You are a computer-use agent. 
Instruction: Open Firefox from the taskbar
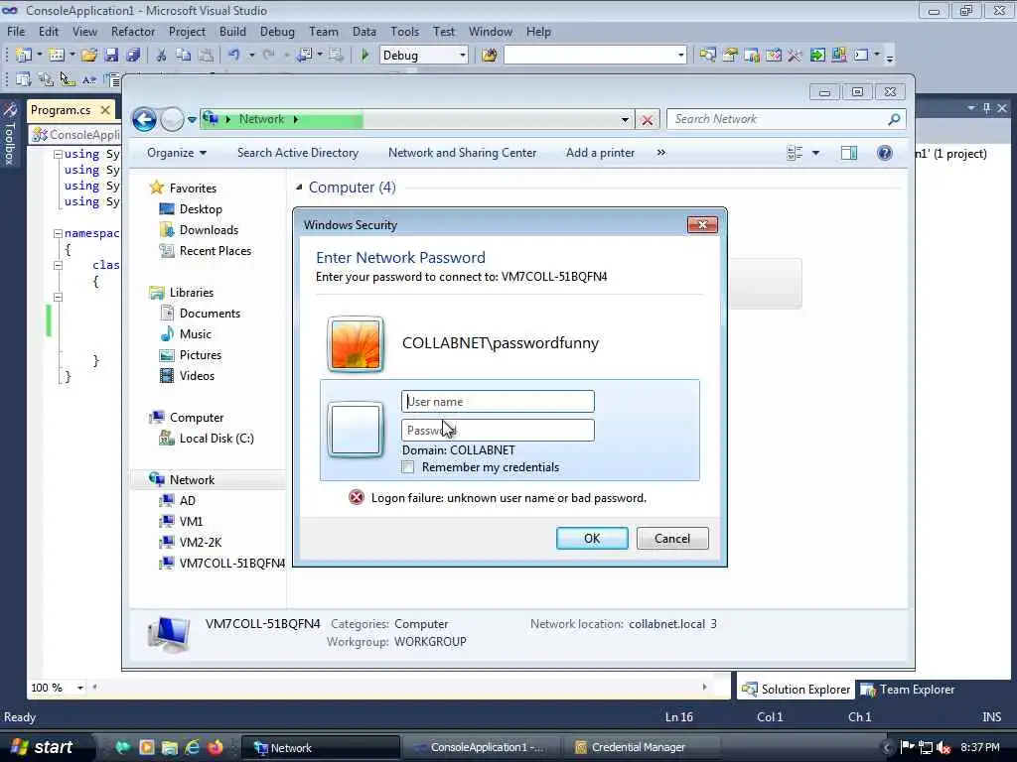coord(216,747)
